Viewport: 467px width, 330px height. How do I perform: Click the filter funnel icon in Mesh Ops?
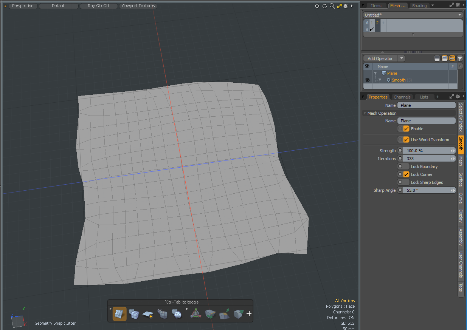tap(460, 59)
